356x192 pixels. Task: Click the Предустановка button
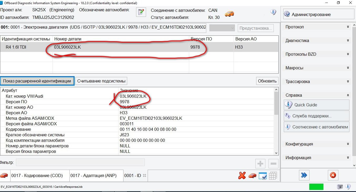(256, 28)
